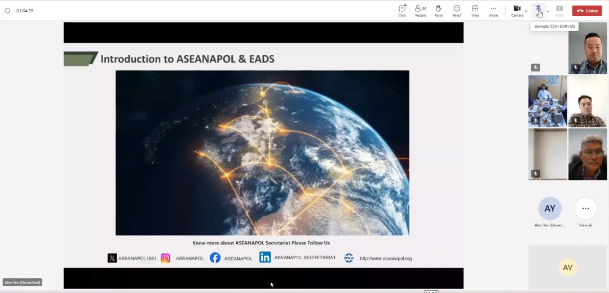The width and height of the screenshot is (609, 293).
Task: Unmute the microphone
Action: pos(539,10)
